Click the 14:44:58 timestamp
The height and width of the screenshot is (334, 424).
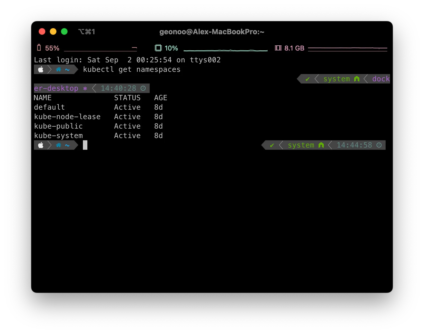(354, 145)
